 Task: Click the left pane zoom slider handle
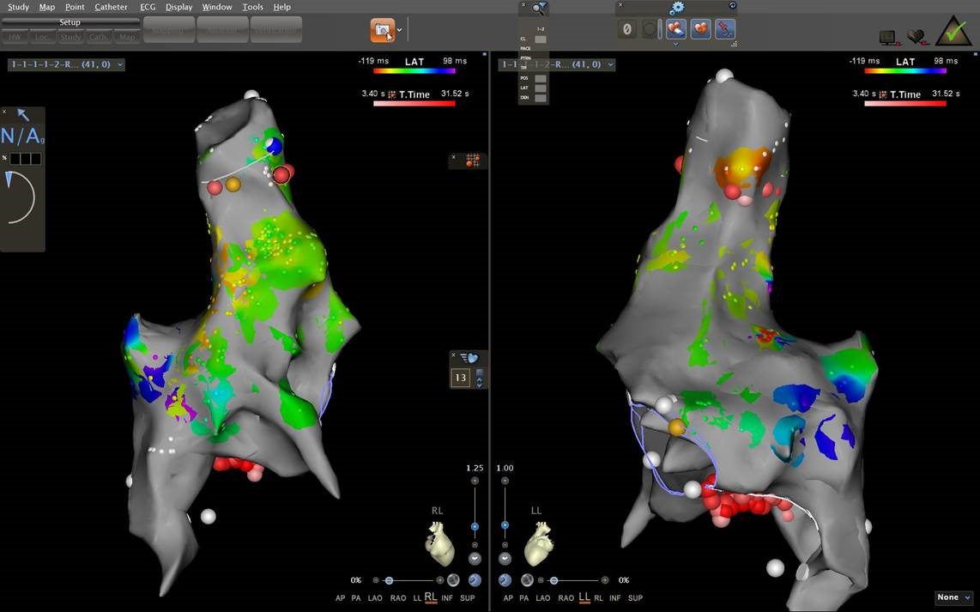click(475, 526)
